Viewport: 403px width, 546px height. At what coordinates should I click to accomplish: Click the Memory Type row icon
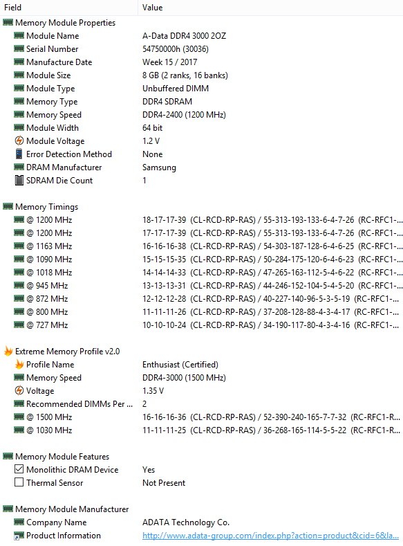[x=19, y=101]
